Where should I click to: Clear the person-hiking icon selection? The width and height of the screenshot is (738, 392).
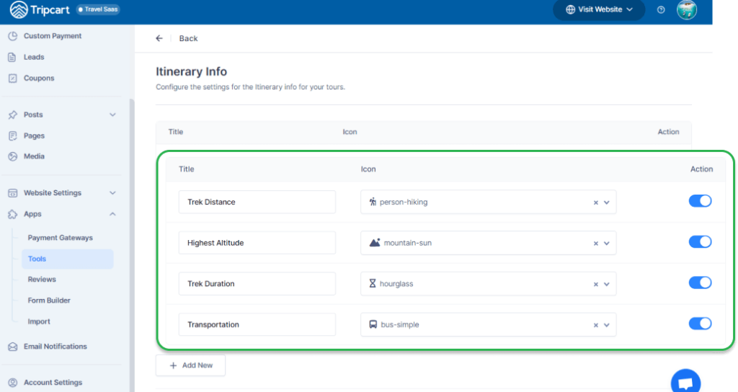point(596,202)
